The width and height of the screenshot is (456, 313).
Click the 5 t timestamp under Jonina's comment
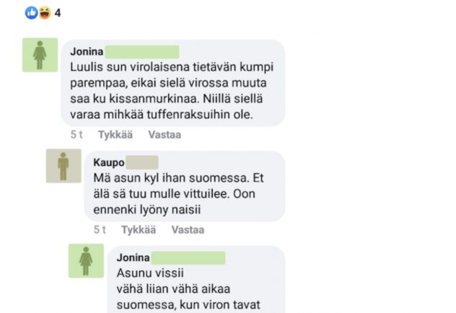(x=76, y=135)
